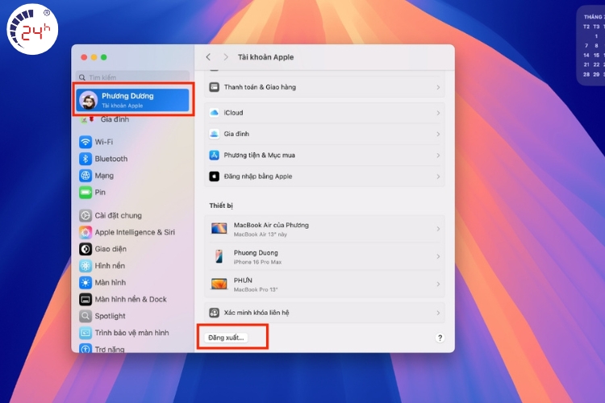Viewport: 605px width, 403px height.
Task: Expand the Thanh toán & Giao hàng row
Action: pos(438,87)
